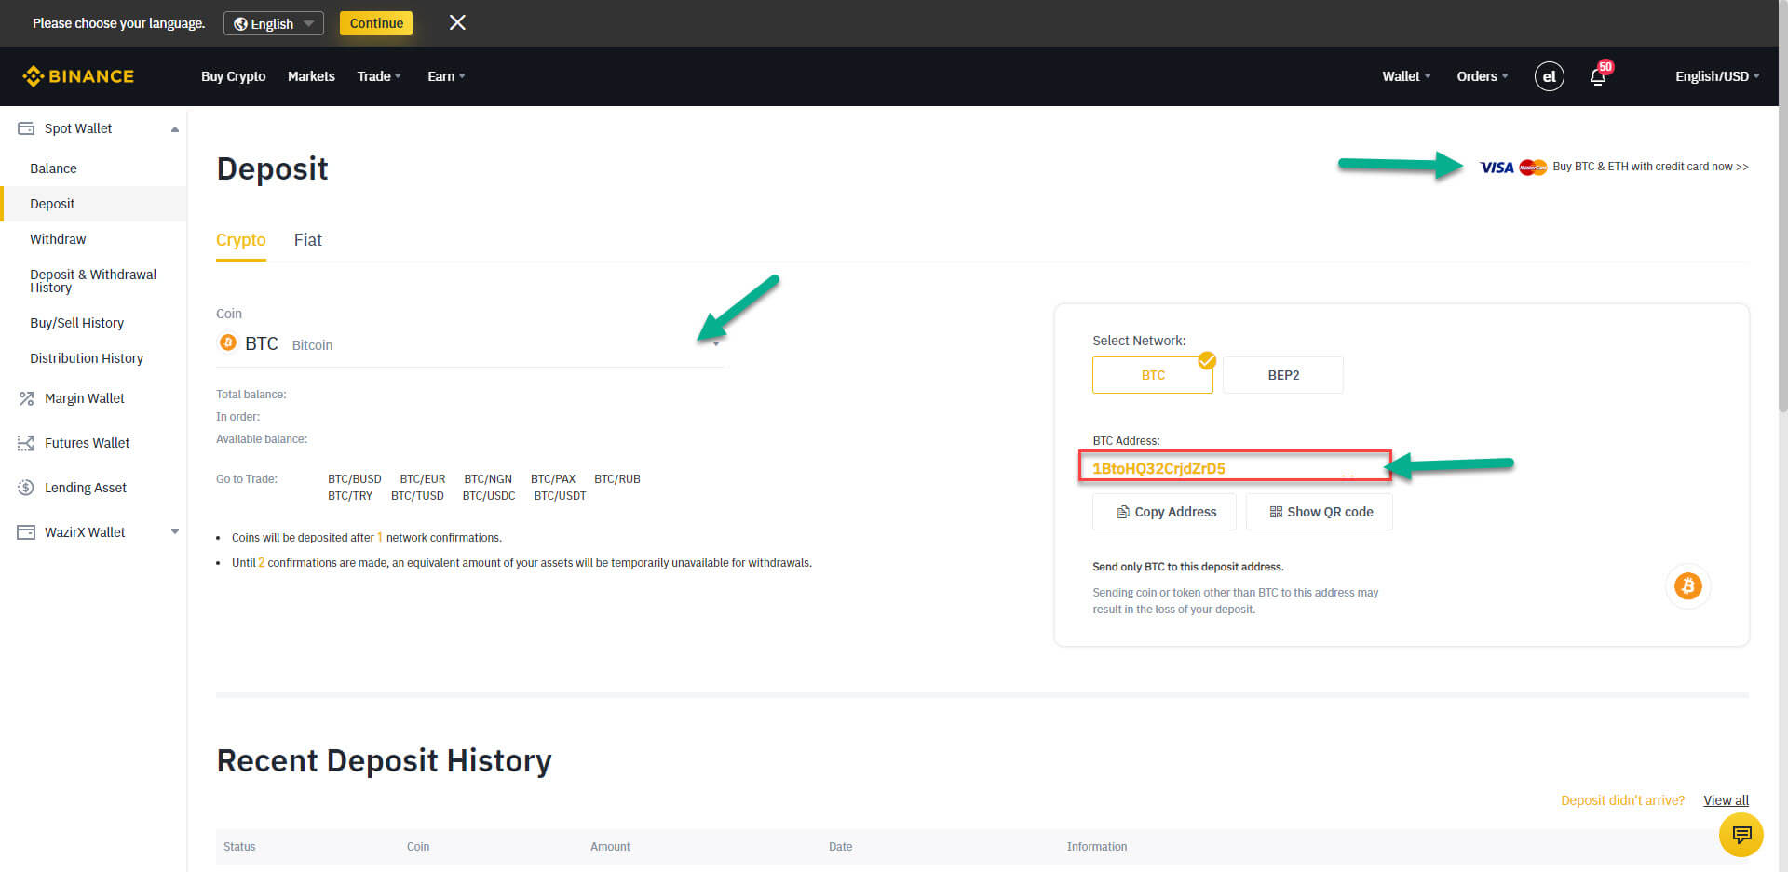Open the BTC coin selection dropdown

(x=470, y=344)
